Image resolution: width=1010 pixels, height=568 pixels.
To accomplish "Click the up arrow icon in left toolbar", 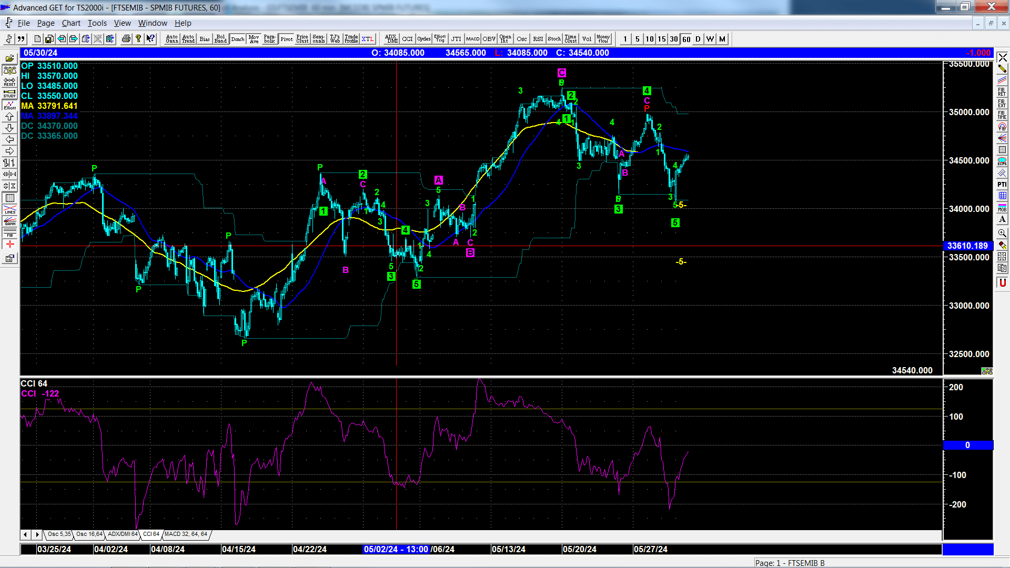I will click(9, 116).
